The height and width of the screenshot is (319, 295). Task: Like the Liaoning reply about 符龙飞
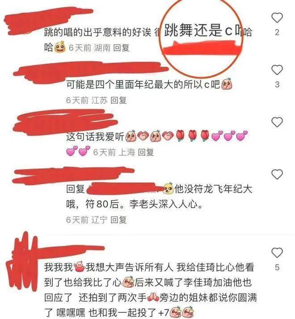pos(277,174)
